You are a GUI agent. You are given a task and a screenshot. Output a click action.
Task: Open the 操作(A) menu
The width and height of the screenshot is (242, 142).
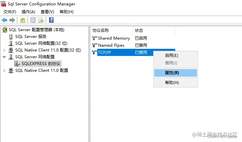(x=28, y=12)
